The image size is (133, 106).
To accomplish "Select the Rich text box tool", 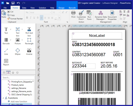I will tap(29, 32).
